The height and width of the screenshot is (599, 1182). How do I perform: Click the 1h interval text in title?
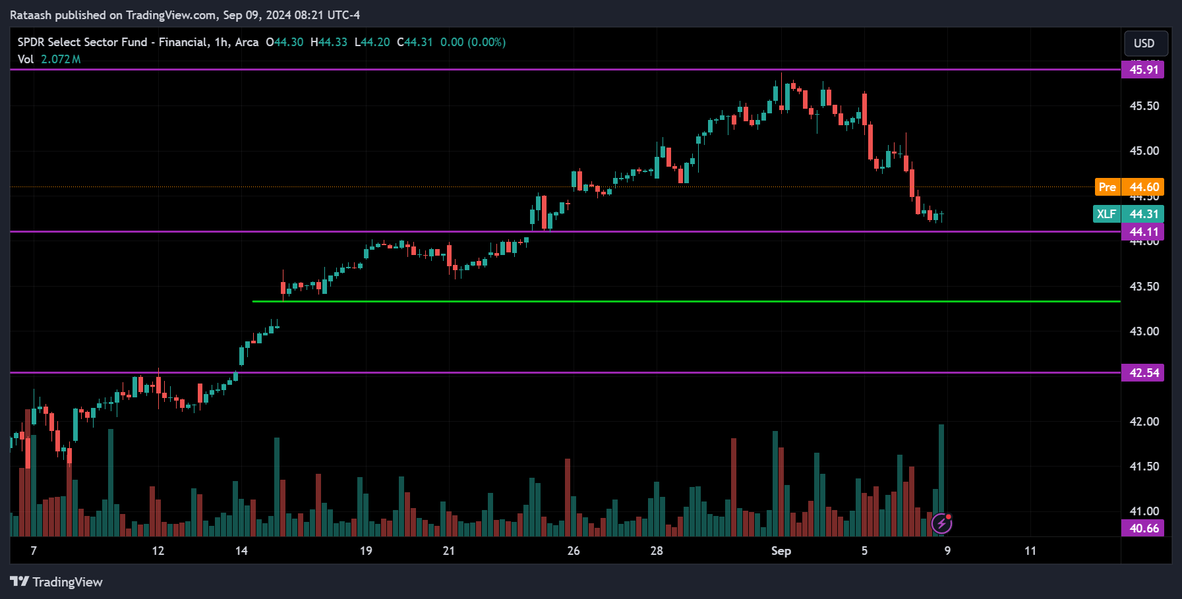[x=222, y=42]
